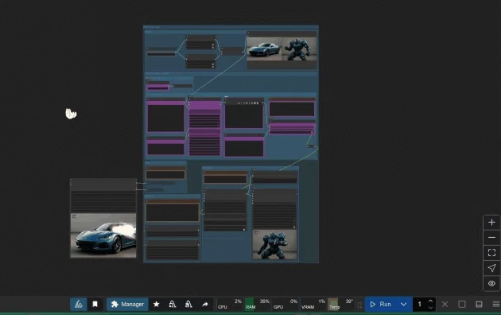Open the Manager panel
This screenshot has width=501, height=315.
coord(127,304)
